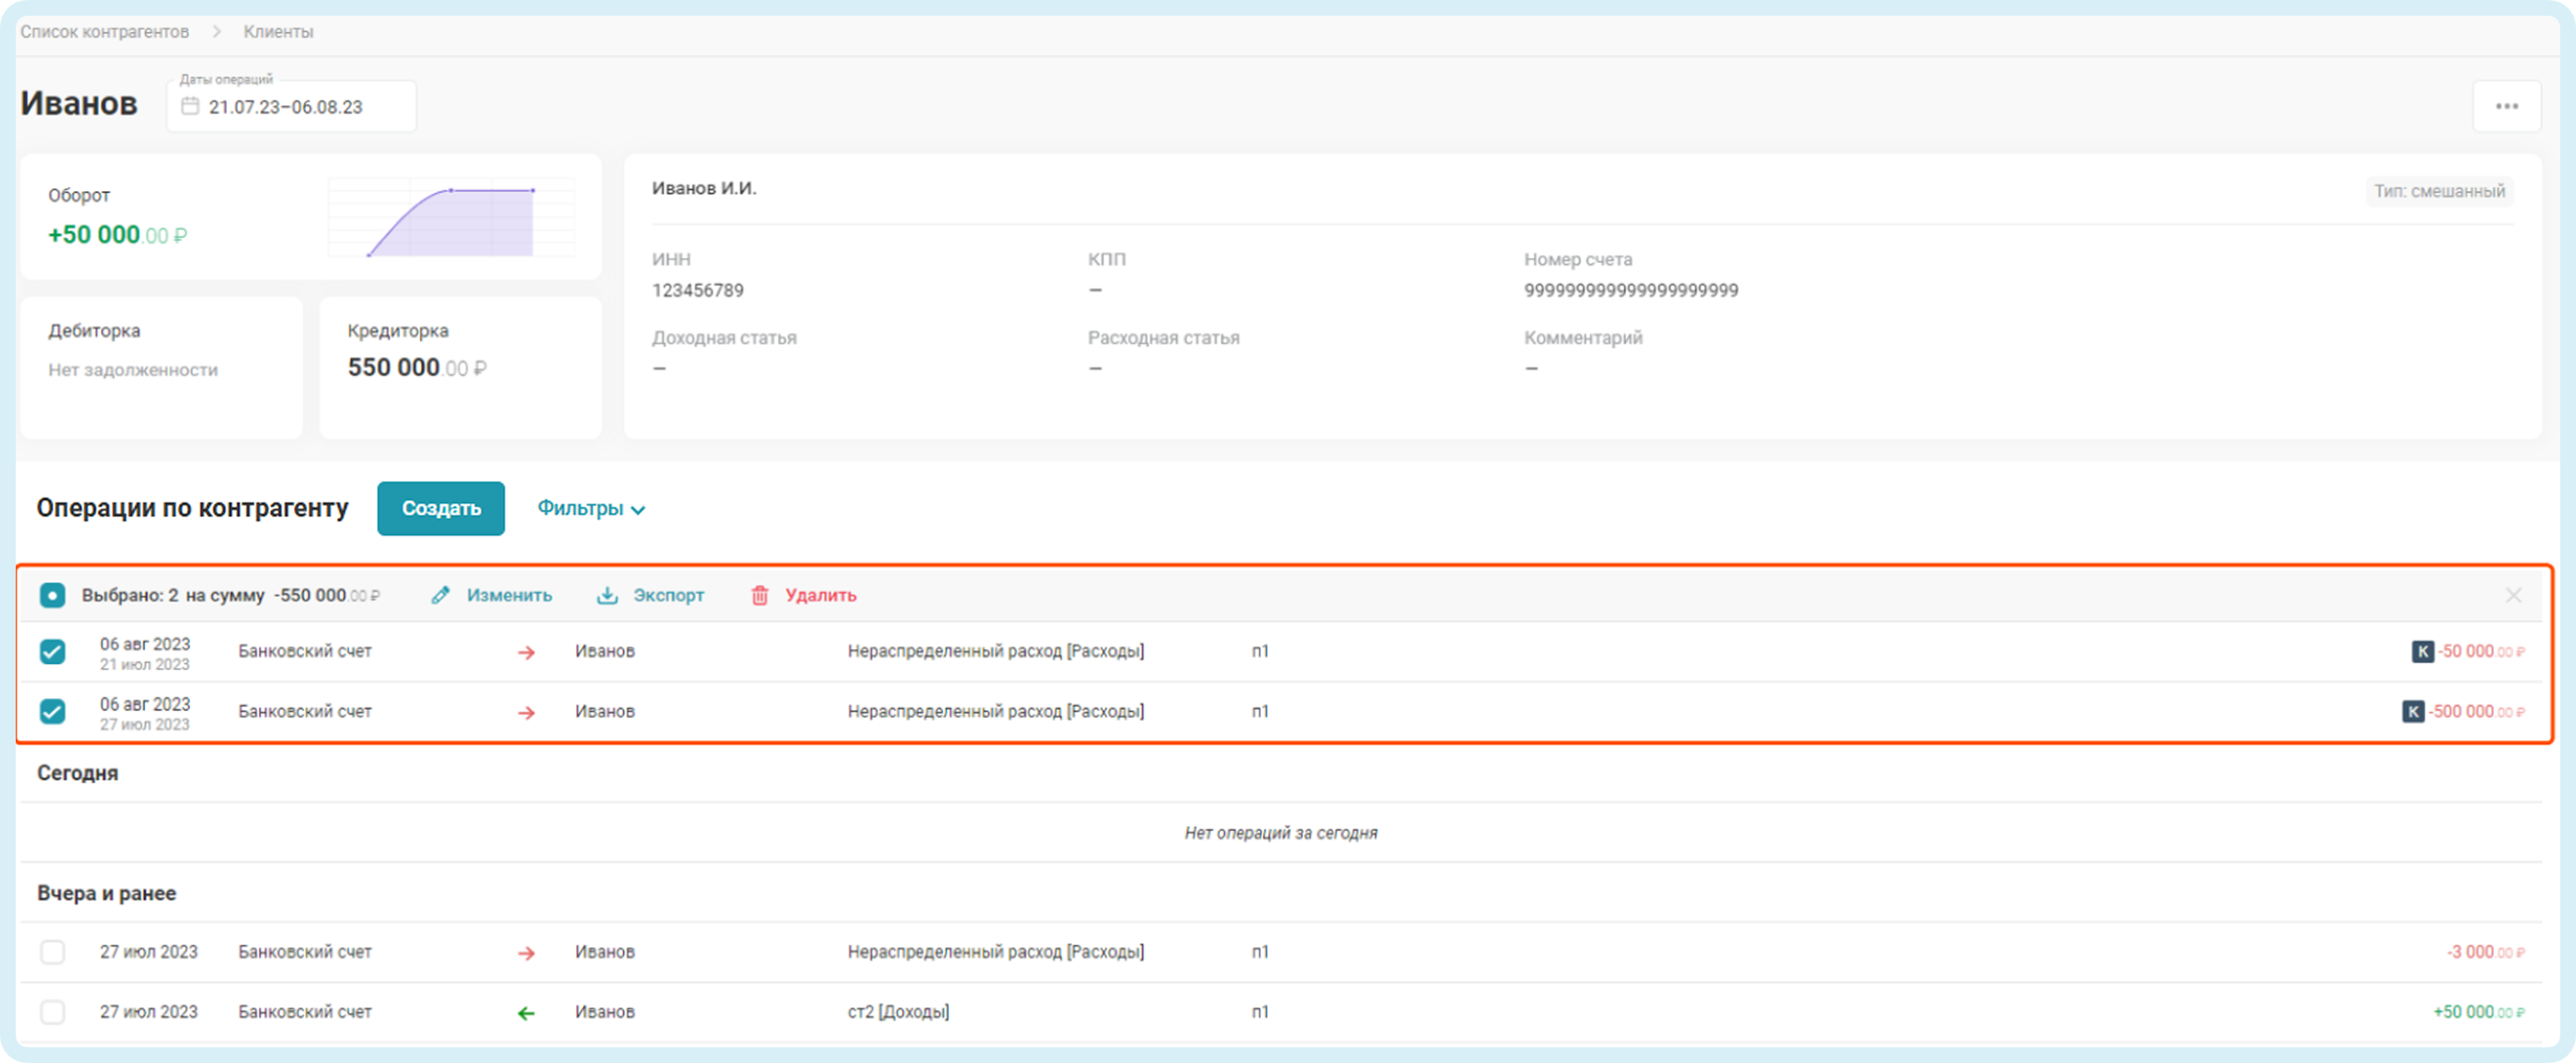Click the K badge on the -50 000 operation
The height and width of the screenshot is (1063, 2576).
tap(2422, 651)
